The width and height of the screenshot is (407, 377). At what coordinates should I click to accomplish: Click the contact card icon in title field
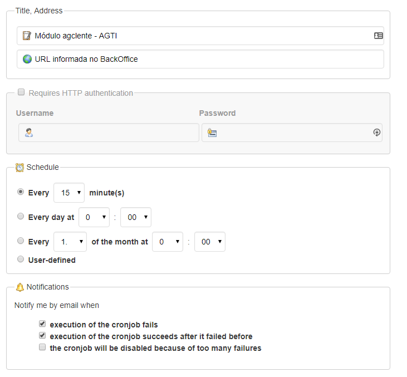click(378, 36)
